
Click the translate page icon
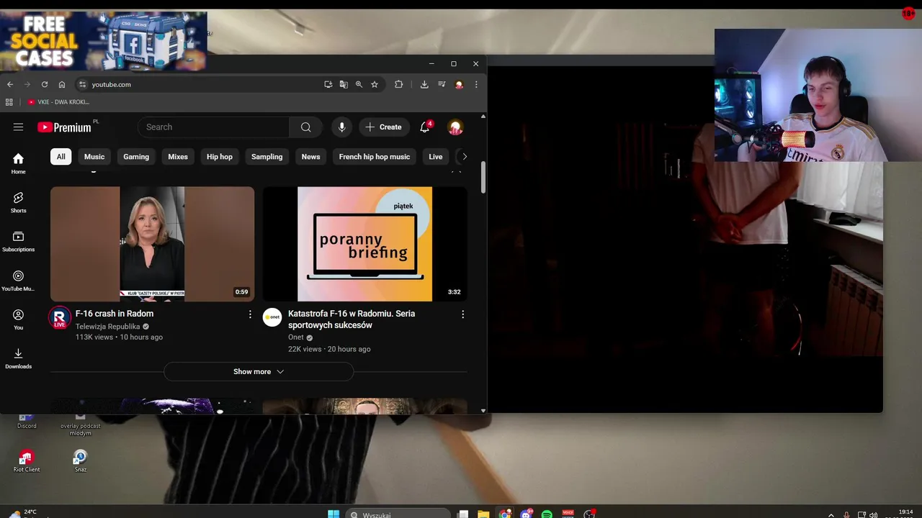(x=344, y=84)
